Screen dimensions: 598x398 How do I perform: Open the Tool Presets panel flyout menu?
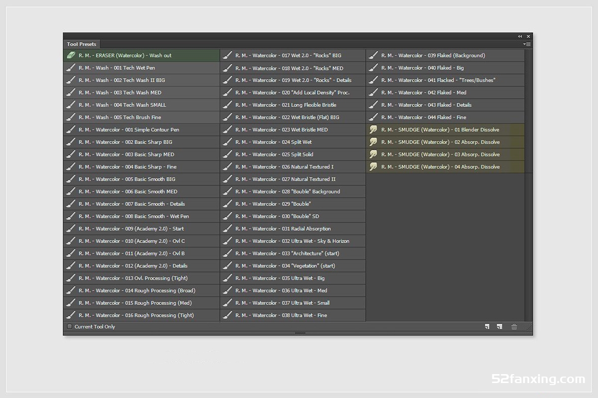coord(527,44)
